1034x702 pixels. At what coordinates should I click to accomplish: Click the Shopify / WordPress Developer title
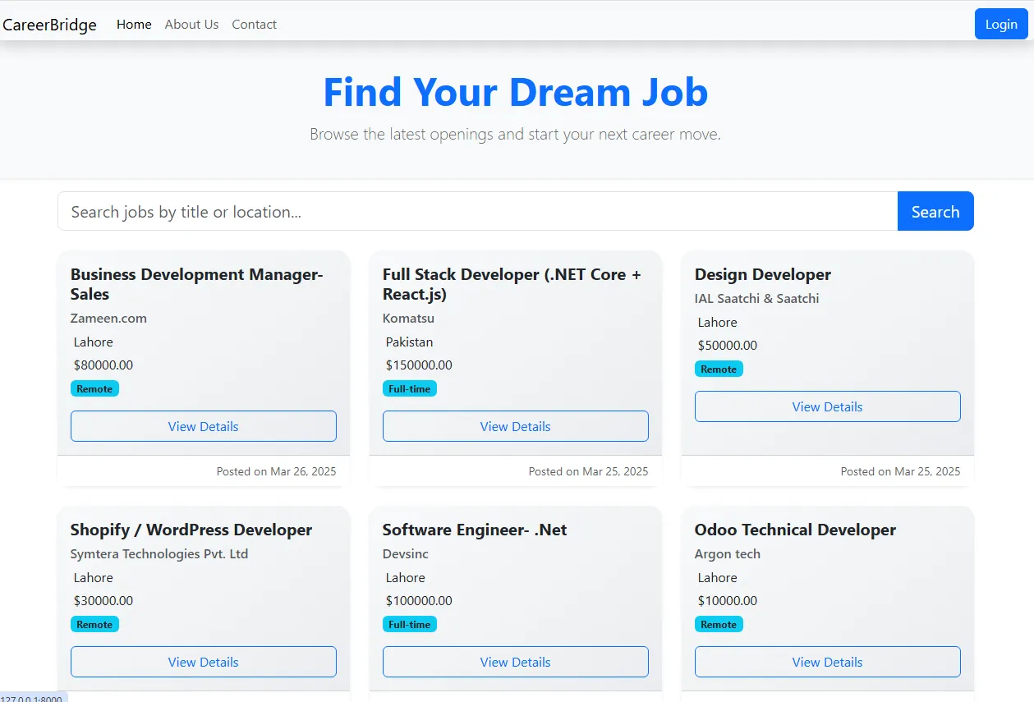191,530
